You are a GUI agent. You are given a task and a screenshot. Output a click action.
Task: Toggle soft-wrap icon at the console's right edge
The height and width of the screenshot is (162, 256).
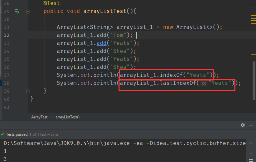point(251,160)
